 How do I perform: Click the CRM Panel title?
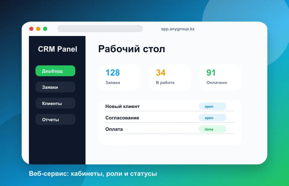pyautogui.click(x=57, y=49)
